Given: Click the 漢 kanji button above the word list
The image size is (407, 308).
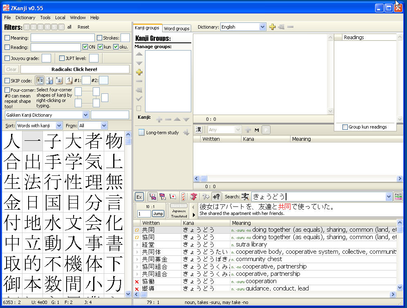Looking at the screenshot, I should [198, 129].
